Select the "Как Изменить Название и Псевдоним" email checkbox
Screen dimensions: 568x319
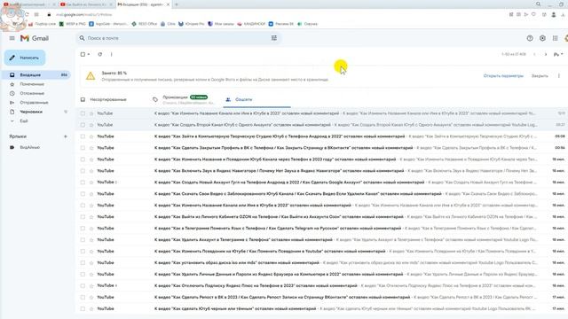point(83,159)
